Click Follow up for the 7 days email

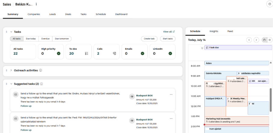click(x=26, y=130)
